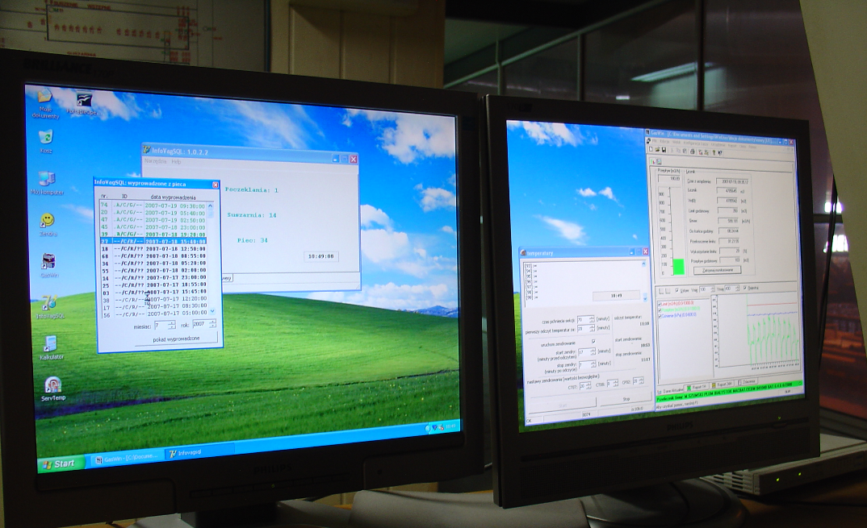Open the Zdarzenia tab in GasWin

(747, 382)
